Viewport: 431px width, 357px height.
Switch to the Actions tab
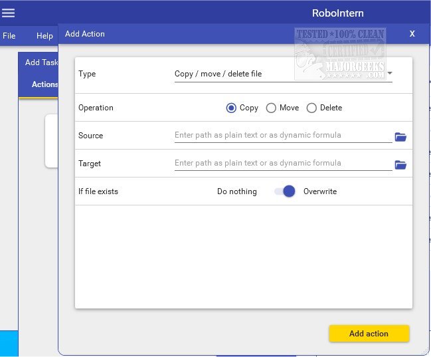(44, 84)
